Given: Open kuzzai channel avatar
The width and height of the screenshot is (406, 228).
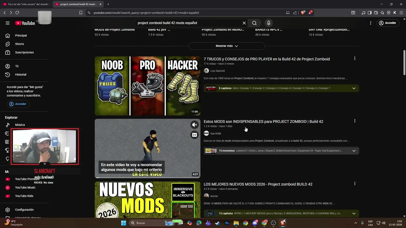Looking at the screenshot, I should (x=206, y=196).
